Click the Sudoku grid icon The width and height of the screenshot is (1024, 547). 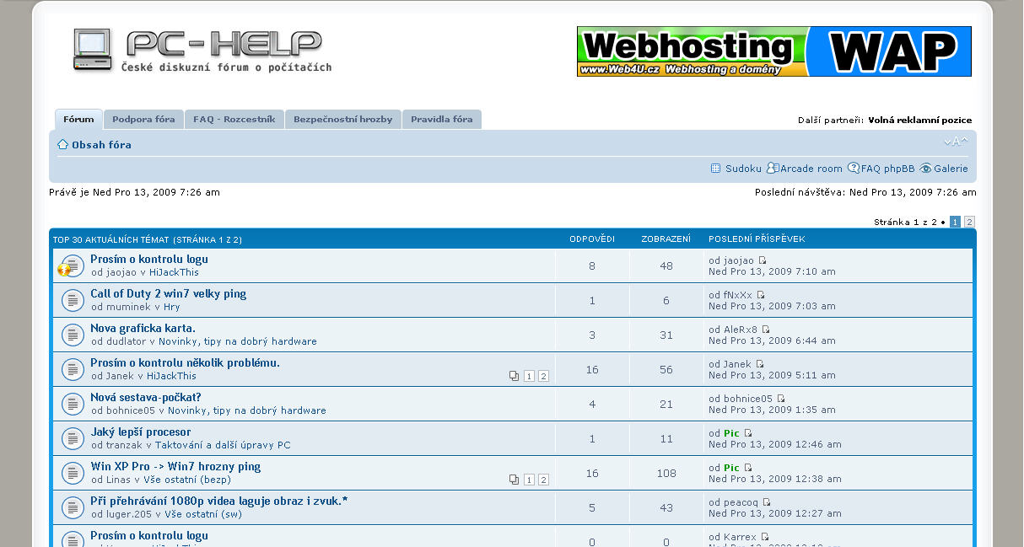pyautogui.click(x=716, y=169)
